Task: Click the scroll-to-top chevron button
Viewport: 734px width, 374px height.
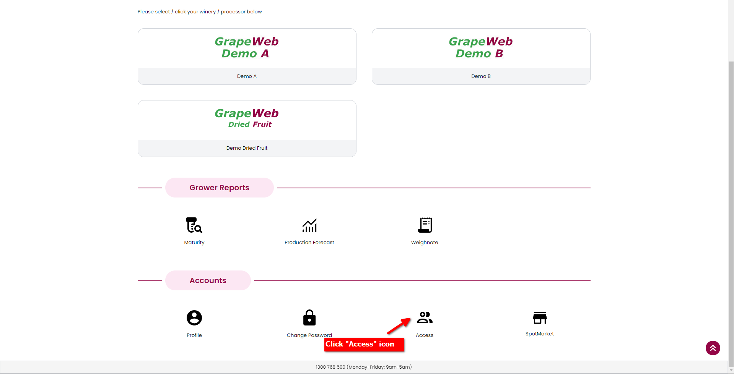Action: [713, 348]
